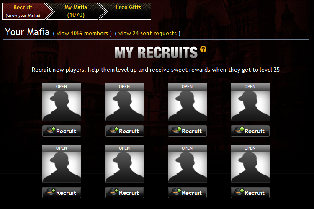
Task: Click the top-row third Recruit button
Action: [187, 131]
